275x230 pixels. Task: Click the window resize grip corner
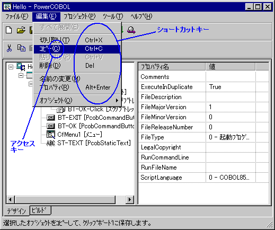269,224
